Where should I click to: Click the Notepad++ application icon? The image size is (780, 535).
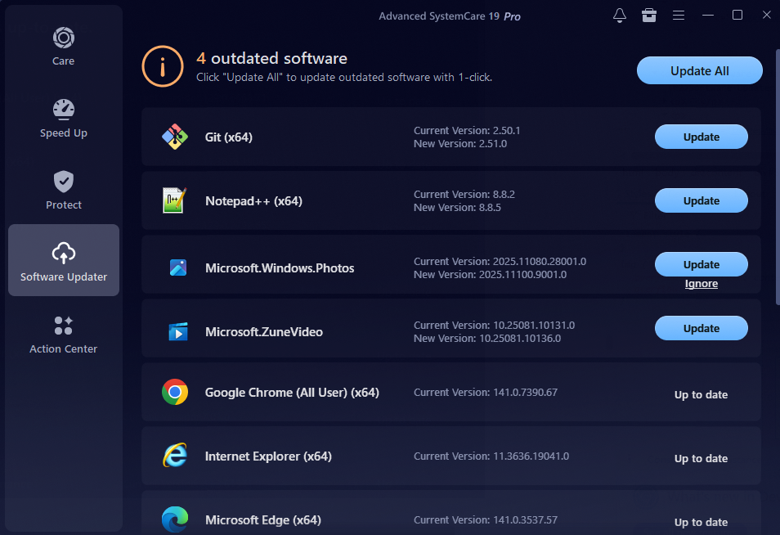coord(173,200)
